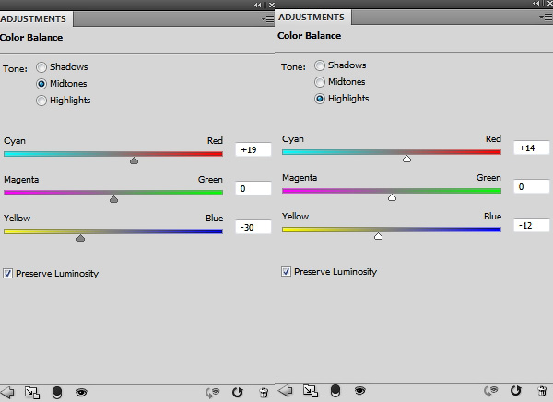
Task: Delete adjustment trash icon in left panel
Action: pyautogui.click(x=264, y=393)
